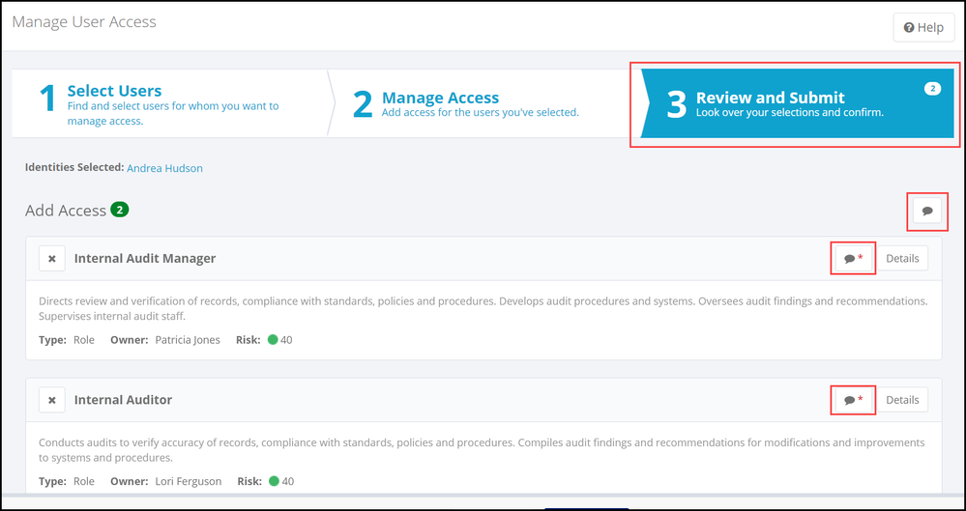Click the green Add Access count badge
966x511 pixels.
pyautogui.click(x=120, y=210)
